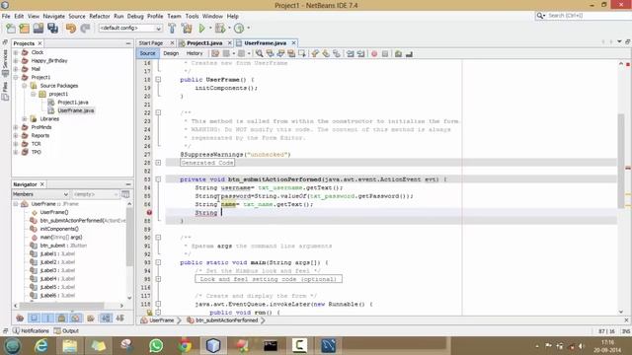Expand the Libraries node

click(25, 118)
